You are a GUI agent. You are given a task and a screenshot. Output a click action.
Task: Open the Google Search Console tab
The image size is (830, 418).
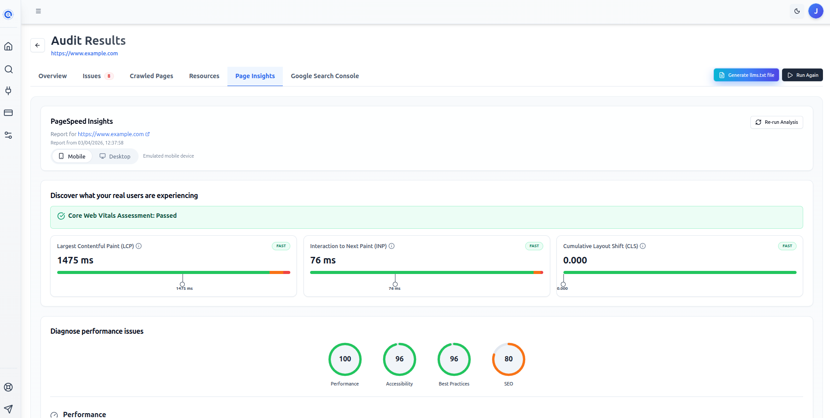point(325,76)
